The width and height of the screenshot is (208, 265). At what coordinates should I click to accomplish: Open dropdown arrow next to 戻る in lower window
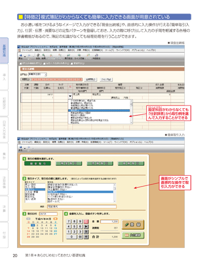pyautogui.click(x=25, y=149)
